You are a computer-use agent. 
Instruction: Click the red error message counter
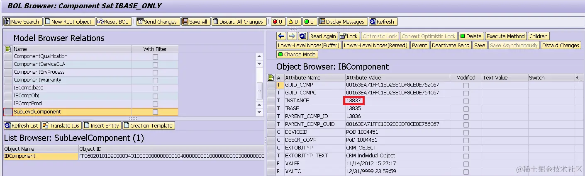click(277, 22)
